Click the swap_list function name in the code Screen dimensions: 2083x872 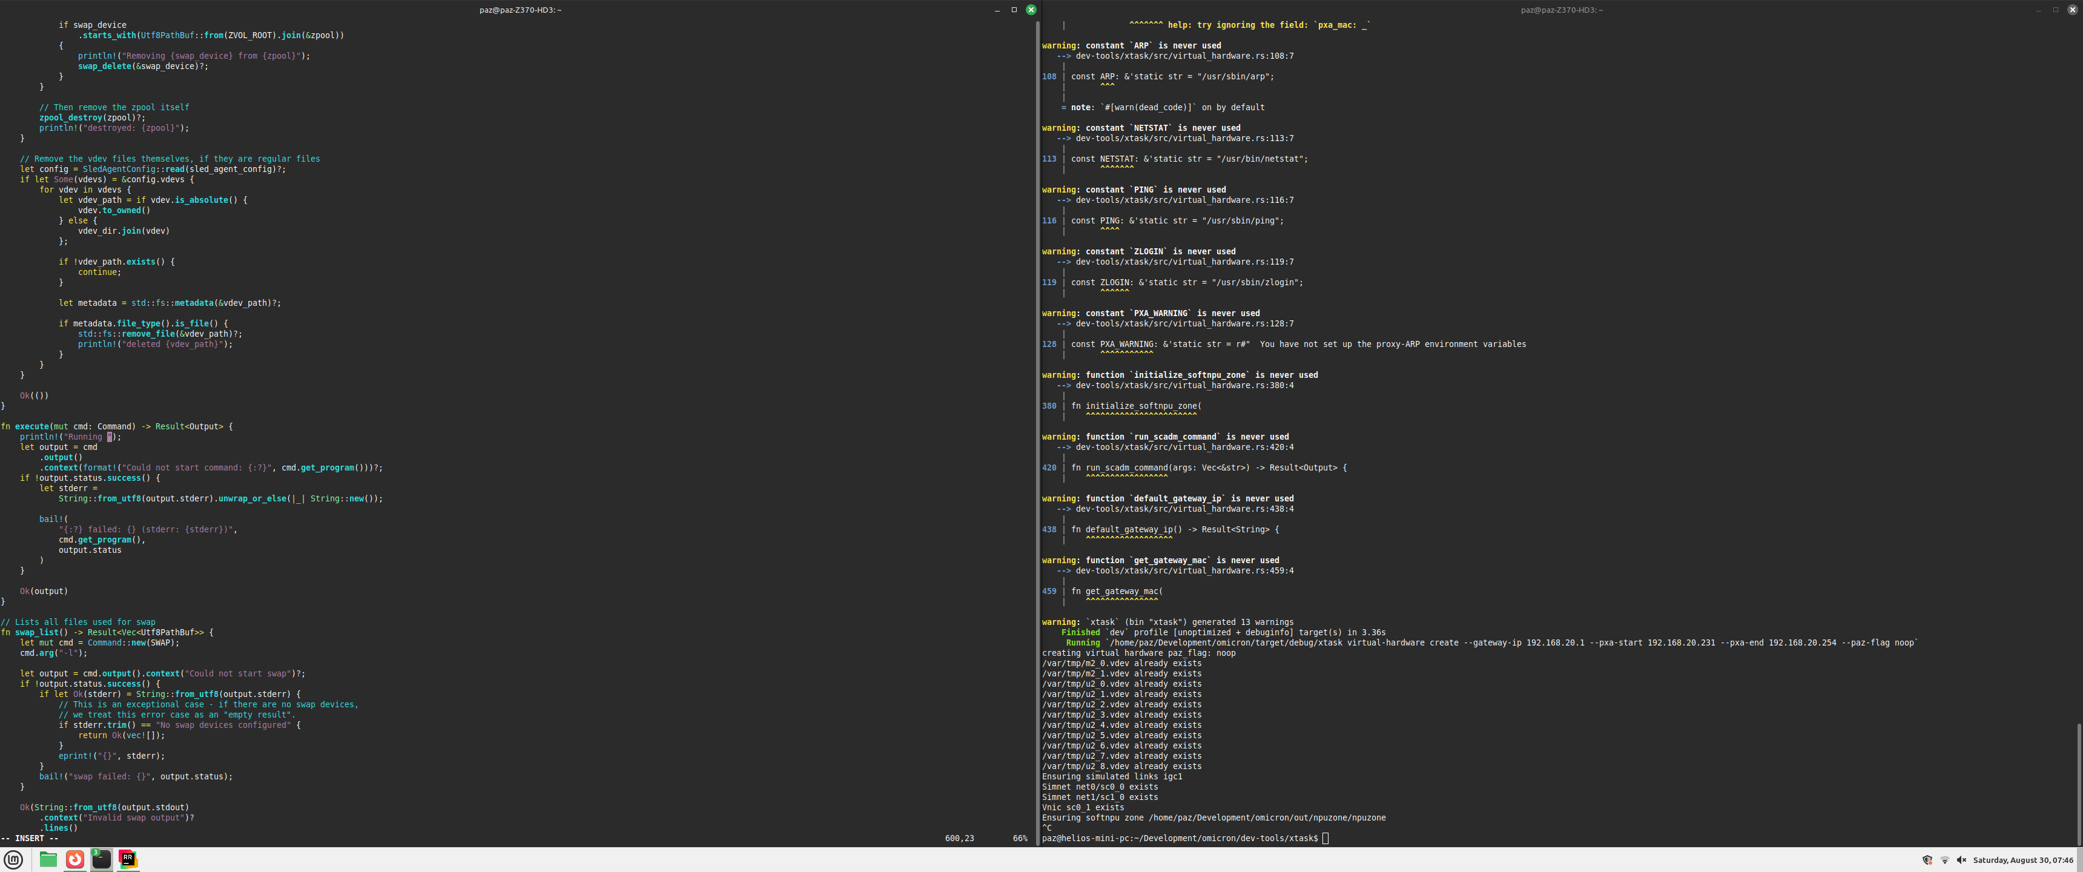tap(36, 633)
